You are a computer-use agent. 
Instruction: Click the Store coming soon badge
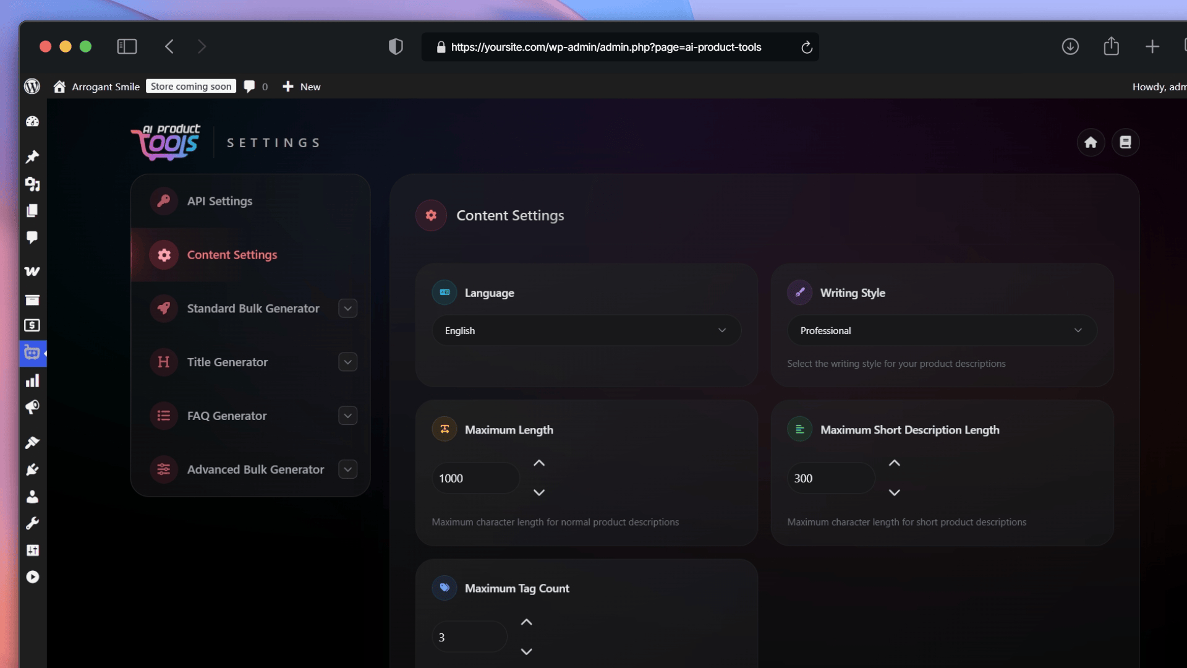191,87
